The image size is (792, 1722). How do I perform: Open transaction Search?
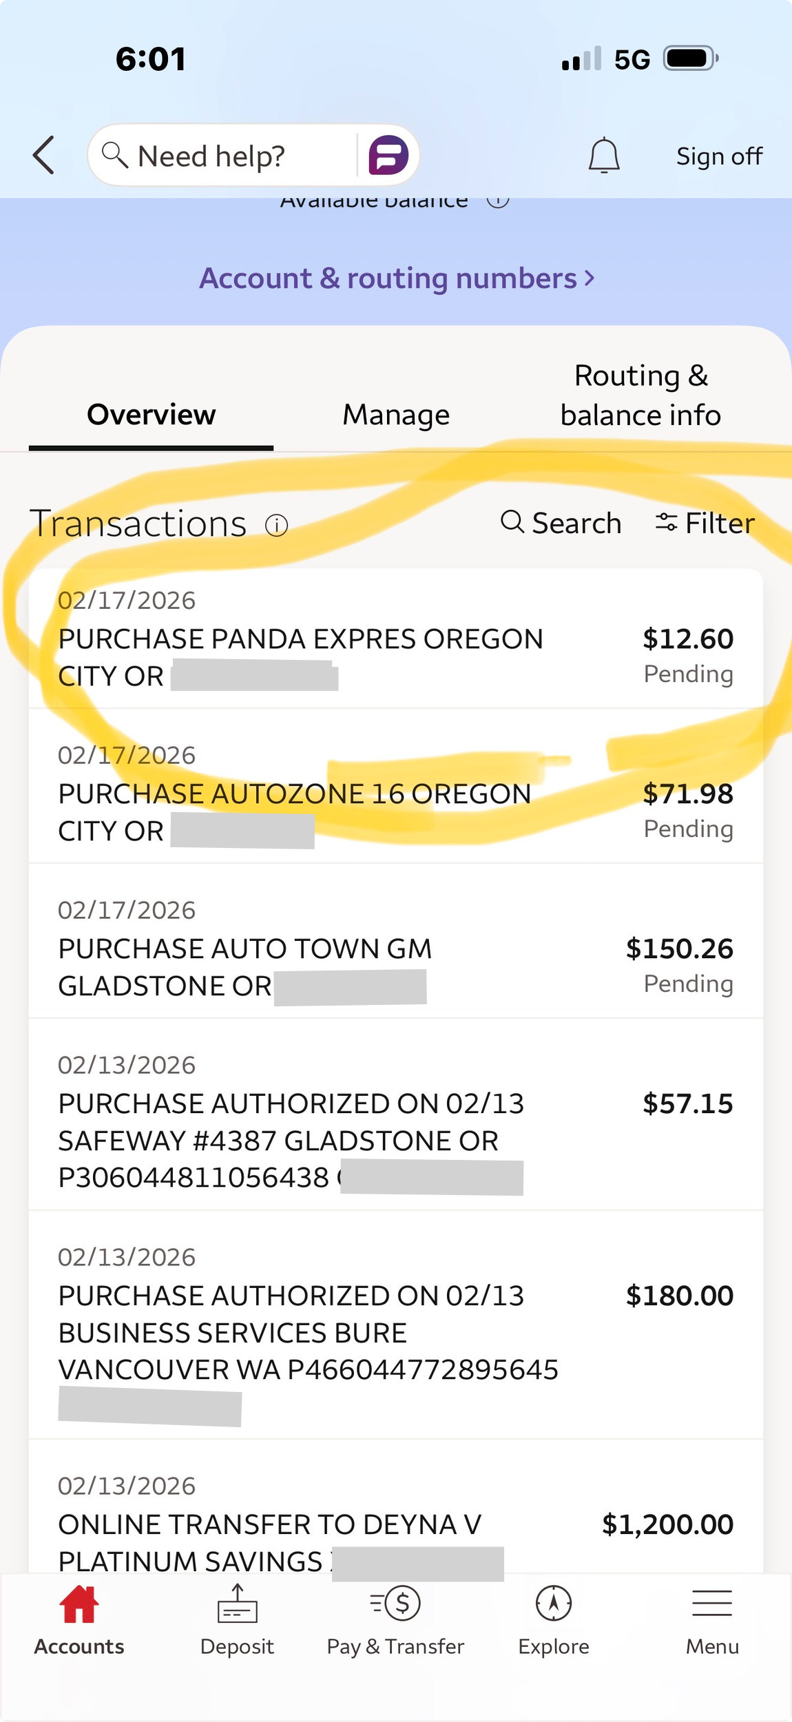561,523
